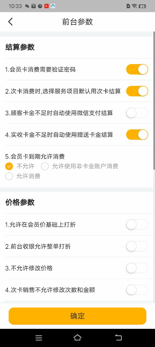This screenshot has height=347, width=155.
Task: Go to the Android home screen icon
Action: pyautogui.click(x=77, y=338)
